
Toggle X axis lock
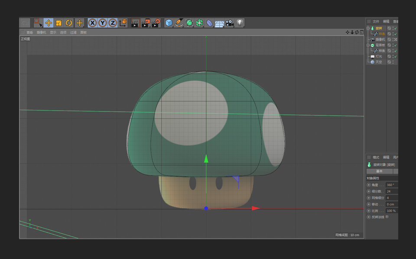[x=92, y=23]
